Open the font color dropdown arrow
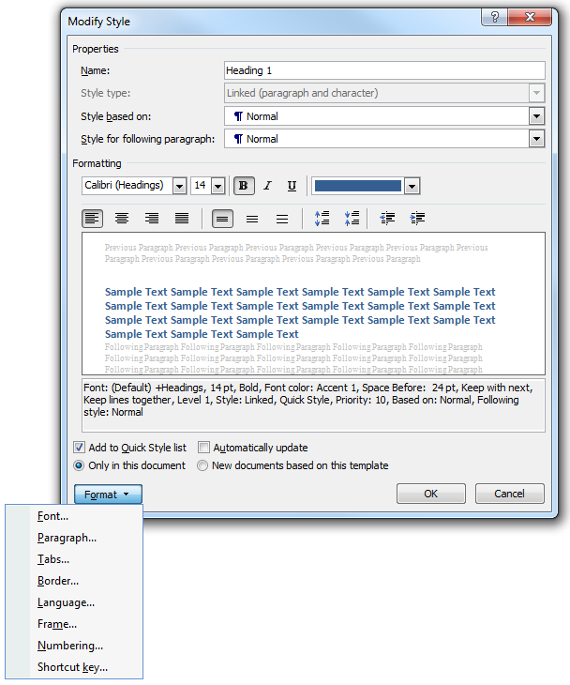The height and width of the screenshot is (685, 570). point(412,186)
